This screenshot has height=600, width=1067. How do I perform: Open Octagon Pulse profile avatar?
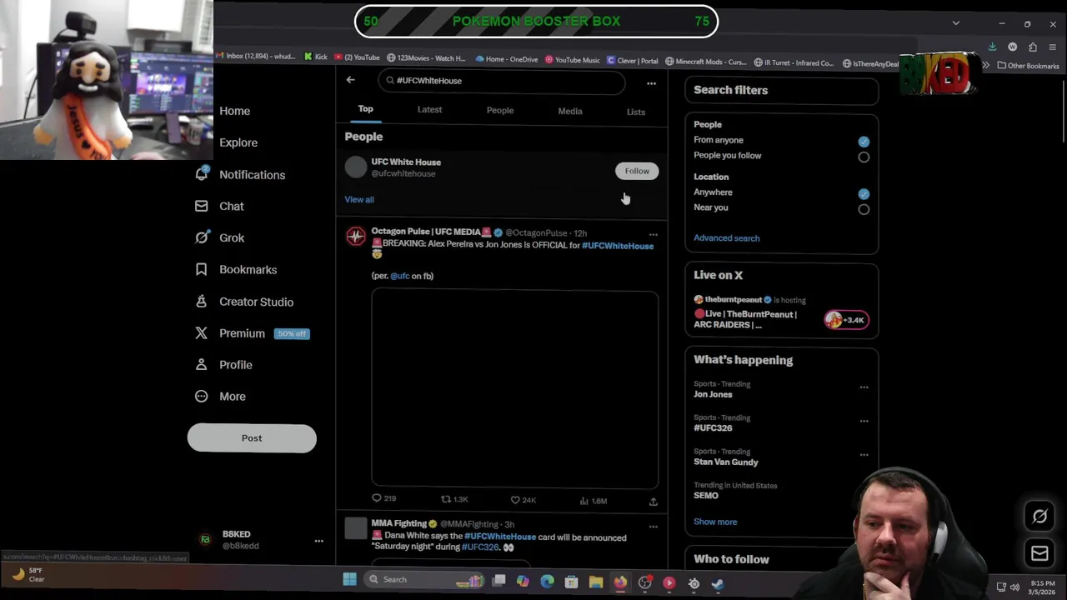(356, 237)
